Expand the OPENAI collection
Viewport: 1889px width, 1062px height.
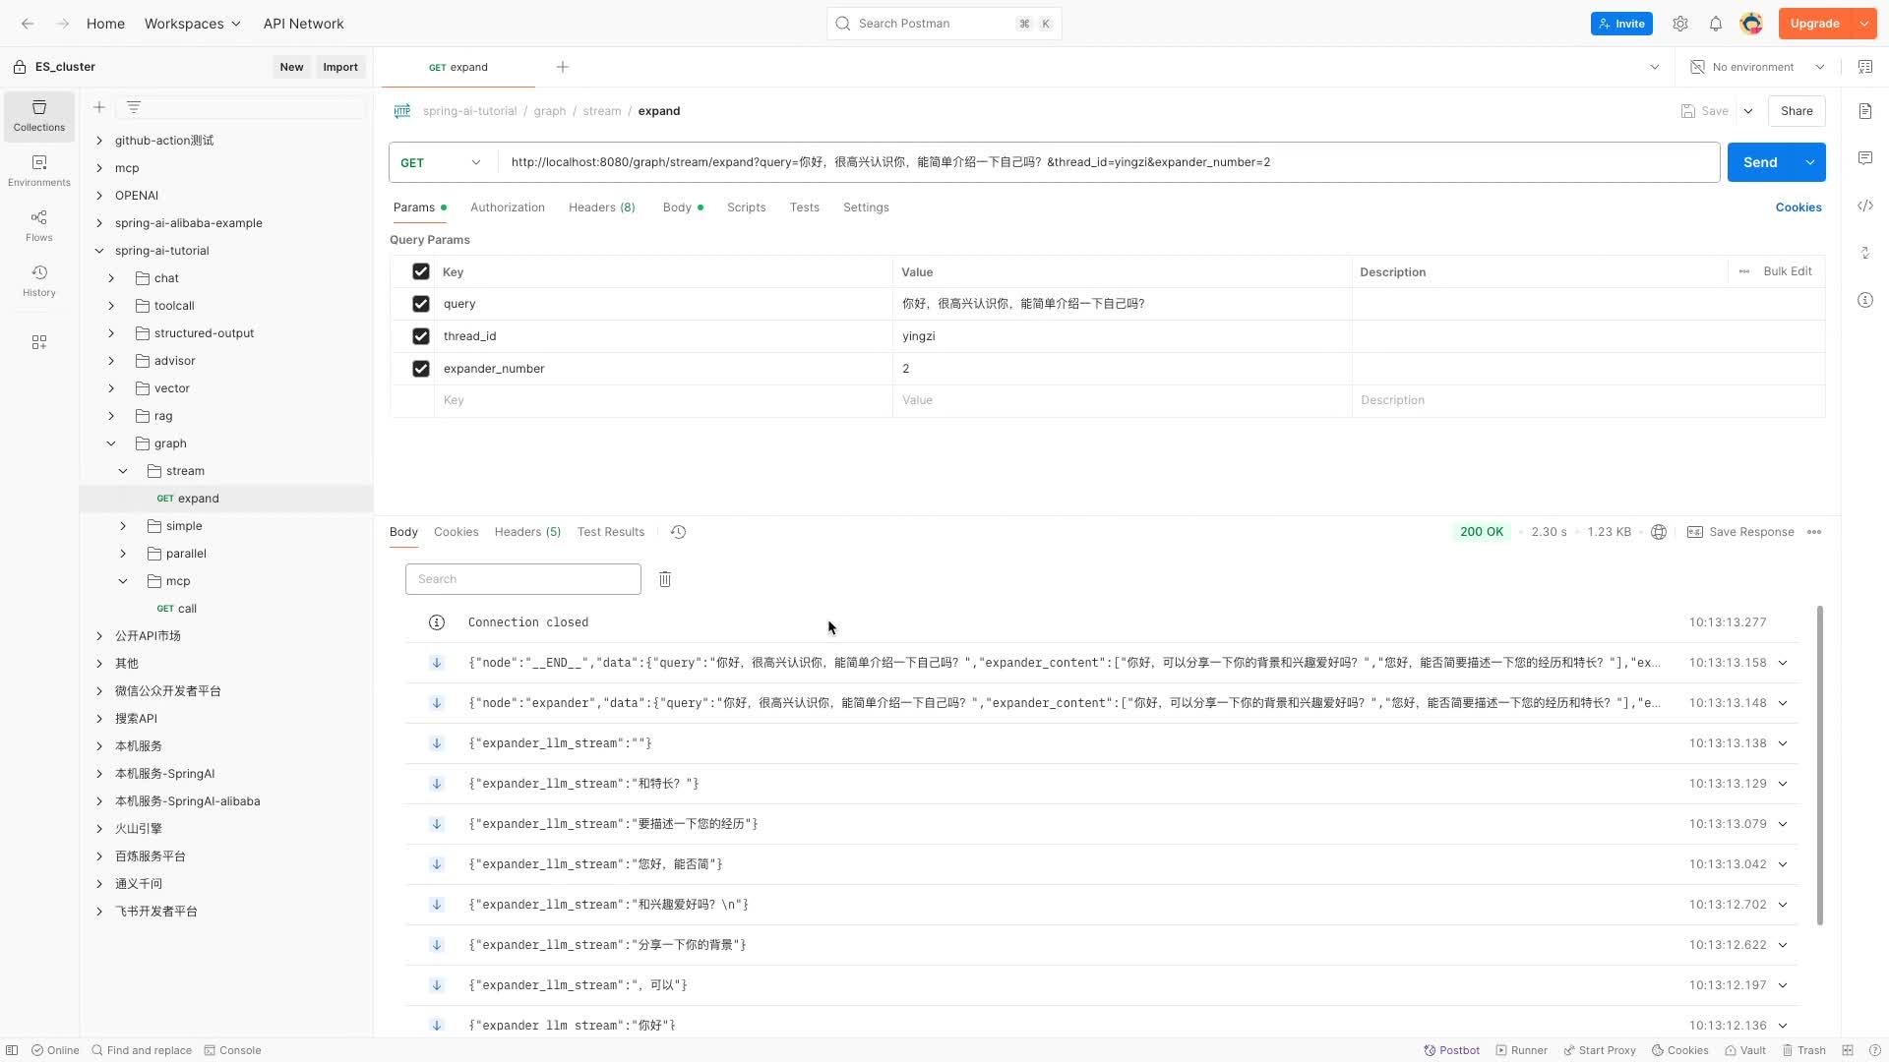coord(99,196)
